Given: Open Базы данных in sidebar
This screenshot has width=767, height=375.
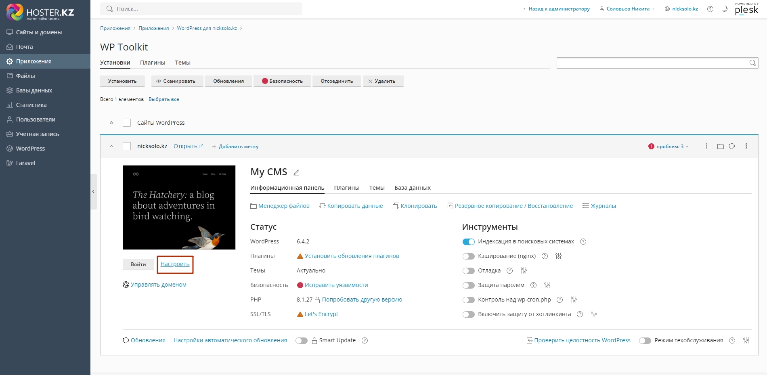Looking at the screenshot, I should pyautogui.click(x=45, y=90).
